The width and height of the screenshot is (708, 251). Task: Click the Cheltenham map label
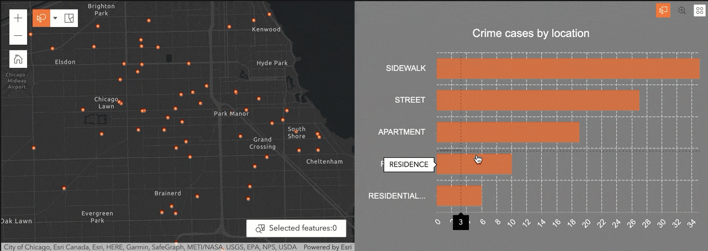(x=325, y=162)
